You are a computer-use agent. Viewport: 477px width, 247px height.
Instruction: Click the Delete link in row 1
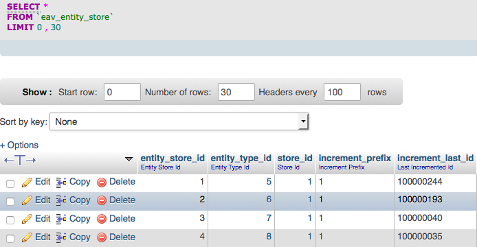tap(122, 182)
